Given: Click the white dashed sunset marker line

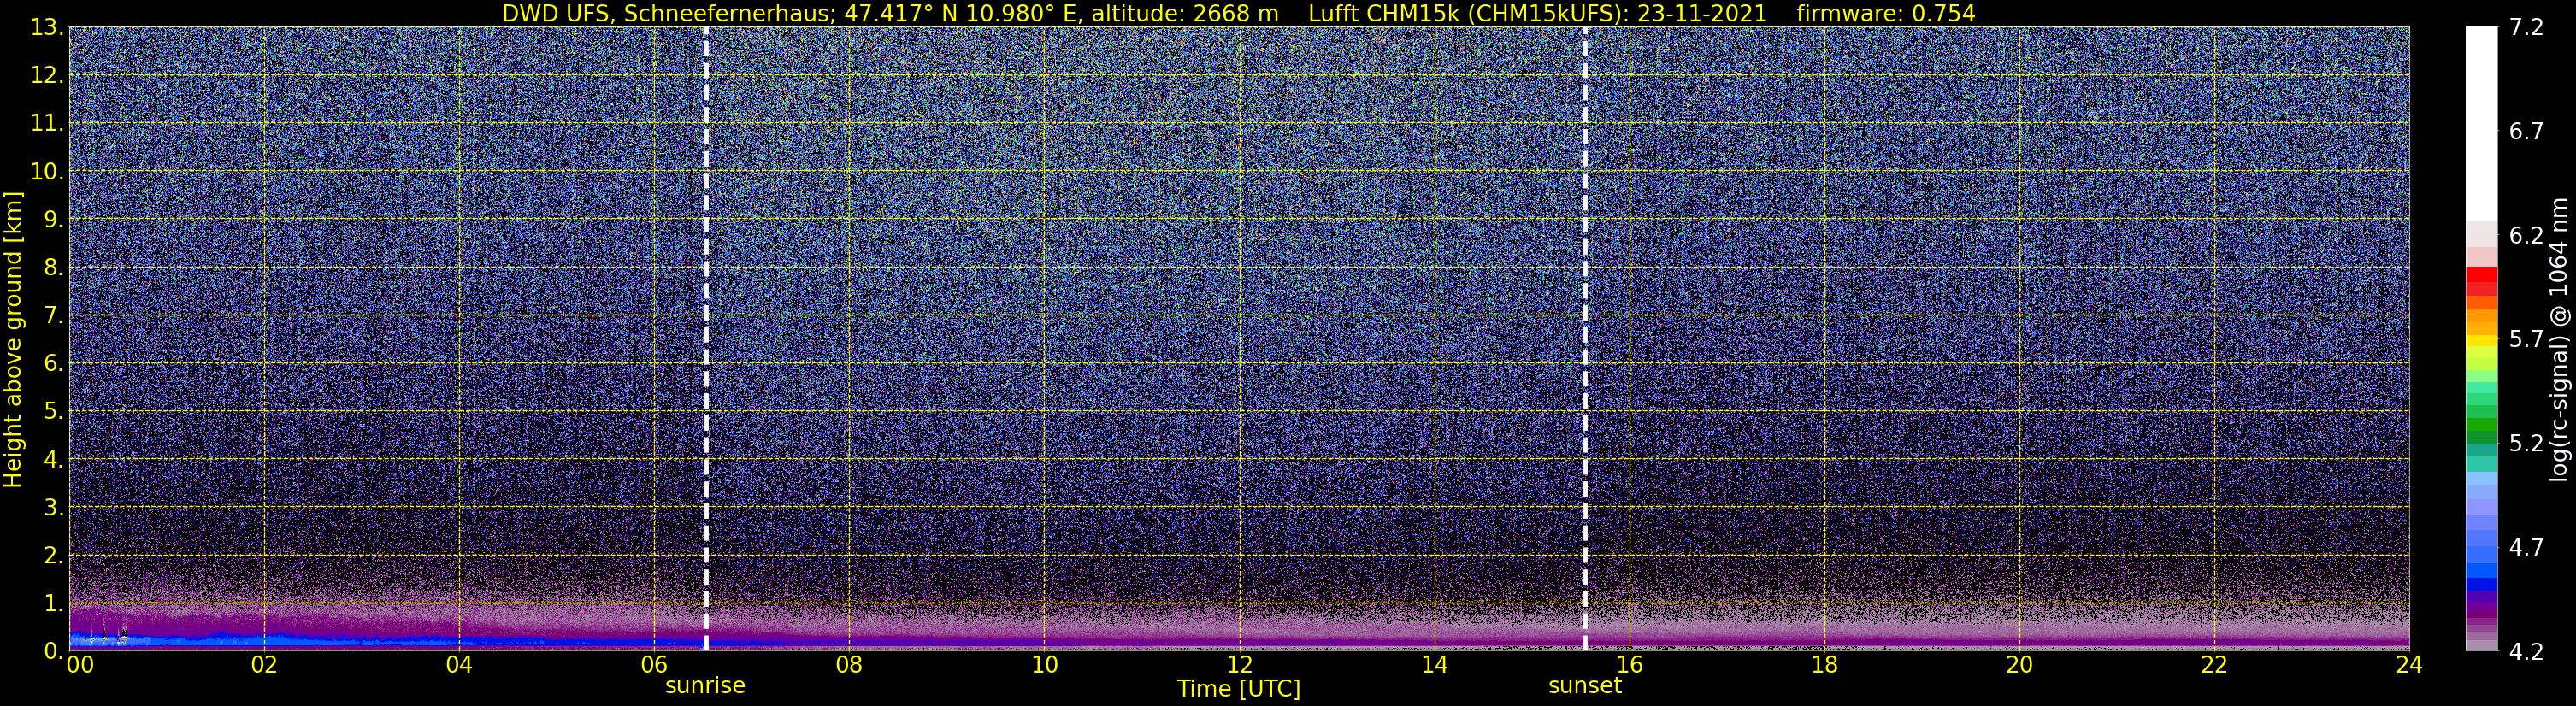Looking at the screenshot, I should coord(1585,339).
